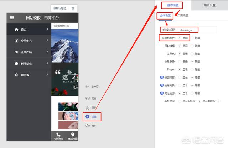This screenshot has width=228, height=148.
Task: Click the header title 网站模板—电商平台
Action: point(42,18)
